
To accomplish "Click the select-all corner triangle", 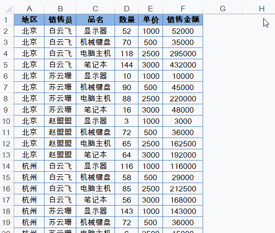I will pos(9,9).
